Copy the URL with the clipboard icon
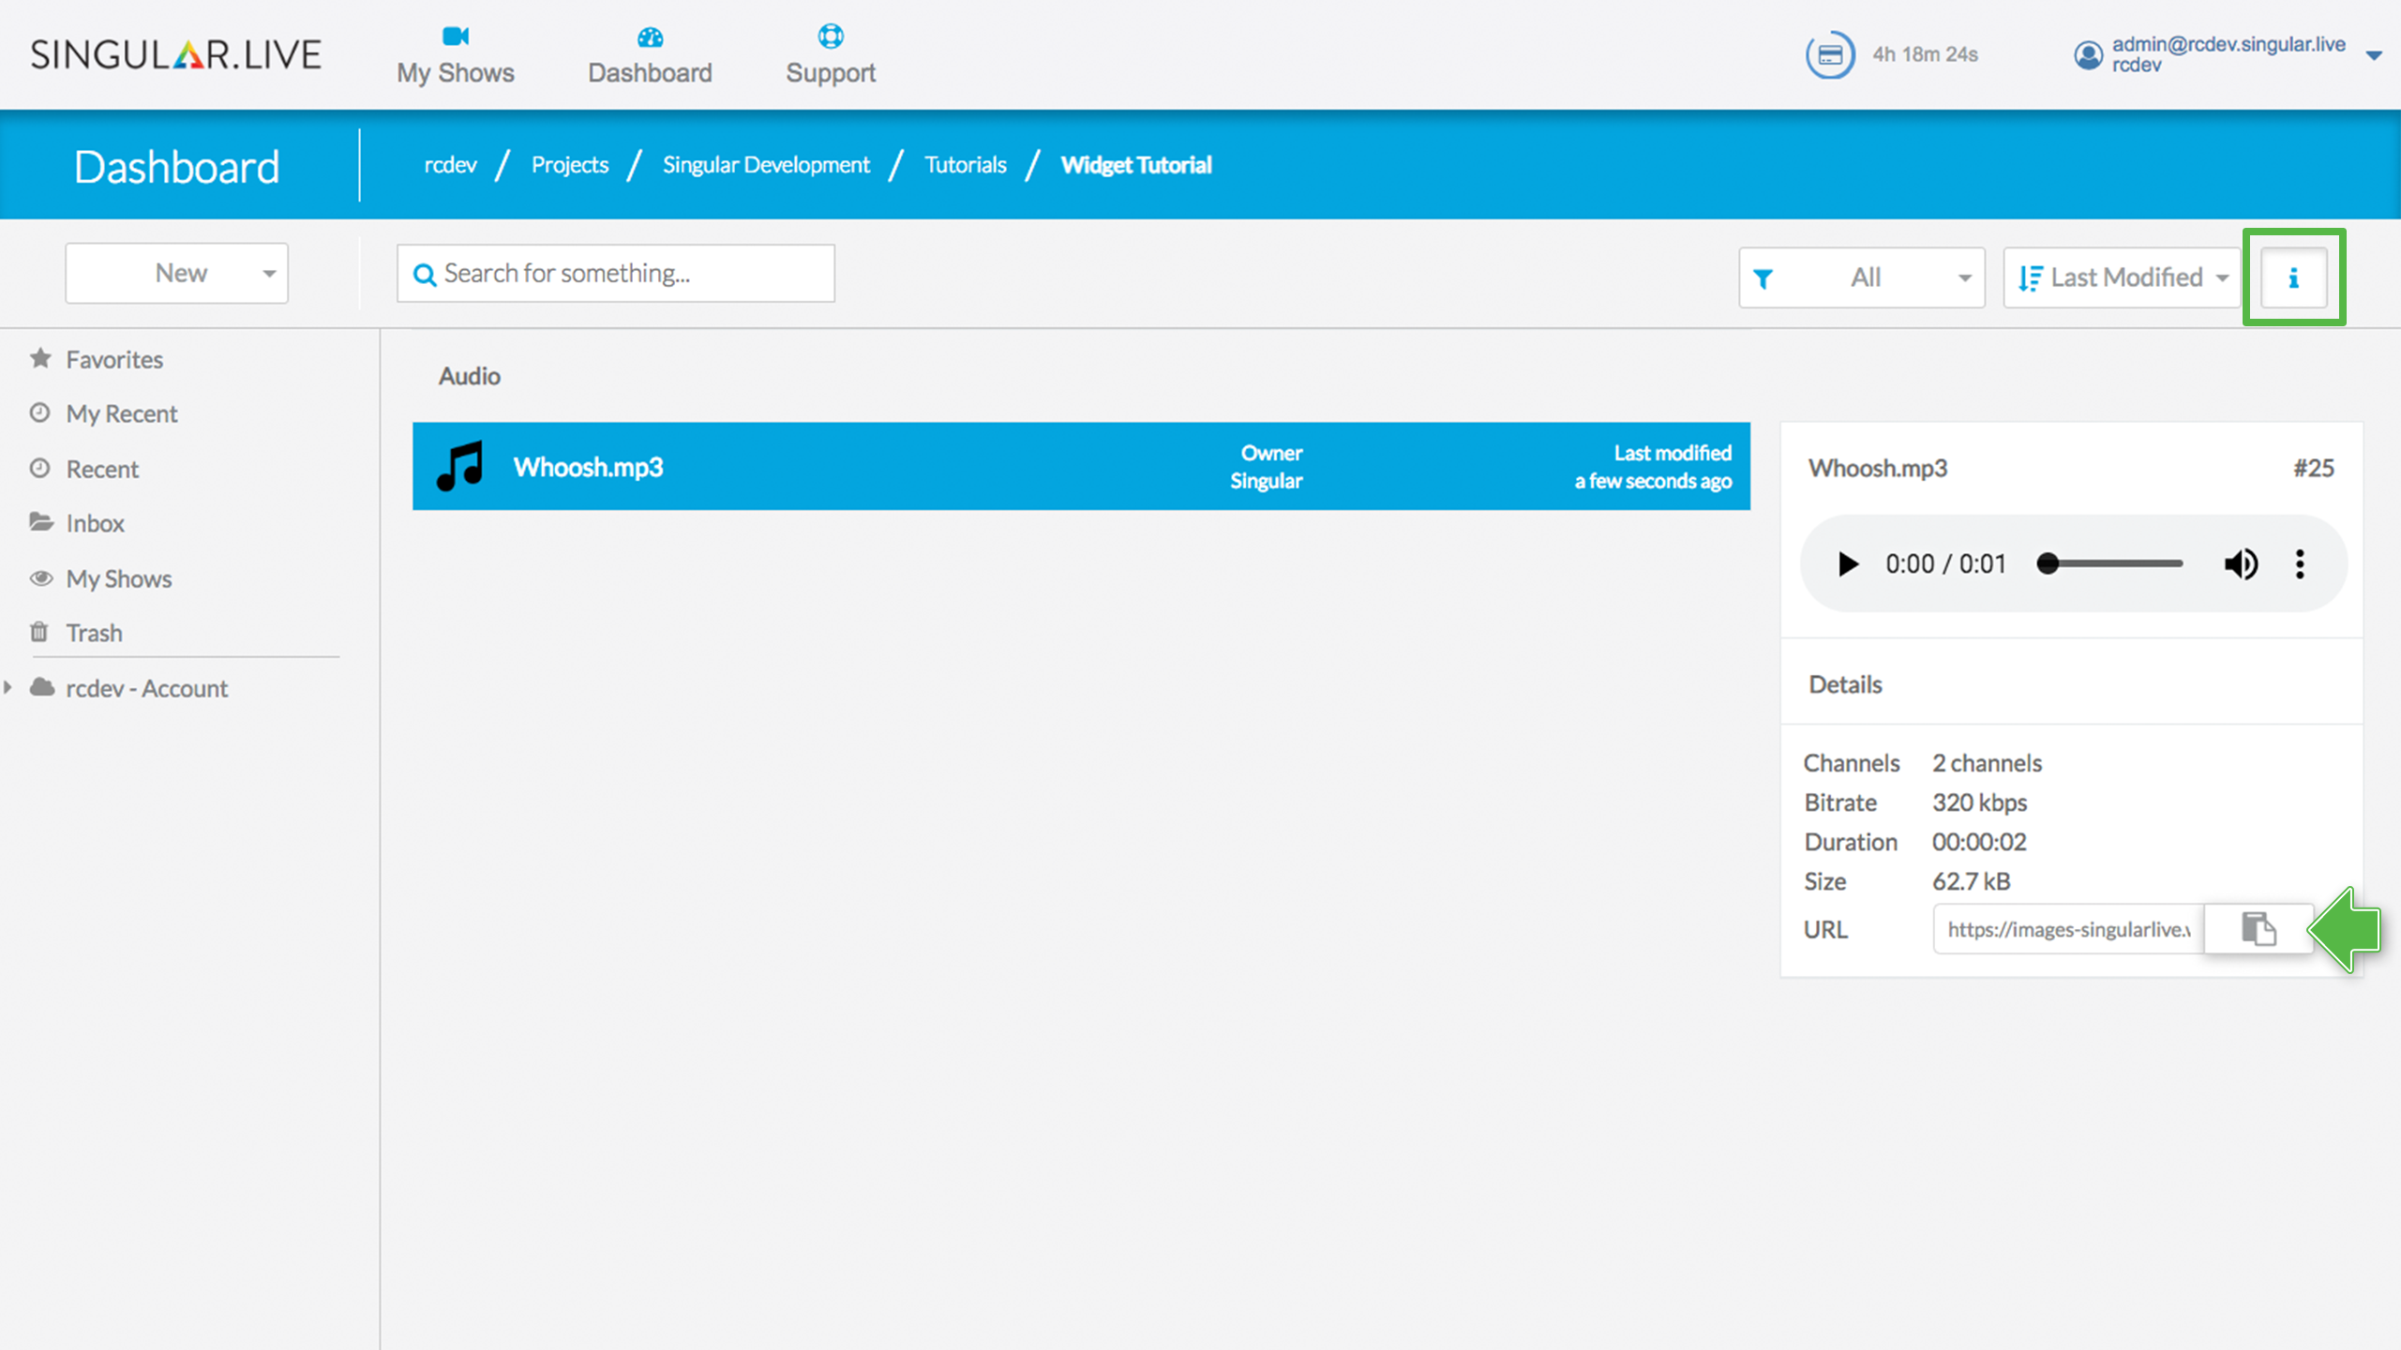Viewport: 2401px width, 1350px height. 2258,928
